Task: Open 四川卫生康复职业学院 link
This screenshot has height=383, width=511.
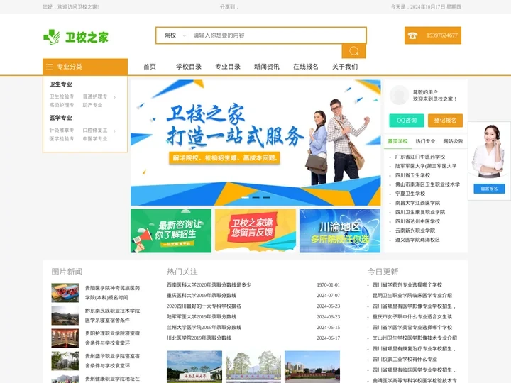Action: 419,212
